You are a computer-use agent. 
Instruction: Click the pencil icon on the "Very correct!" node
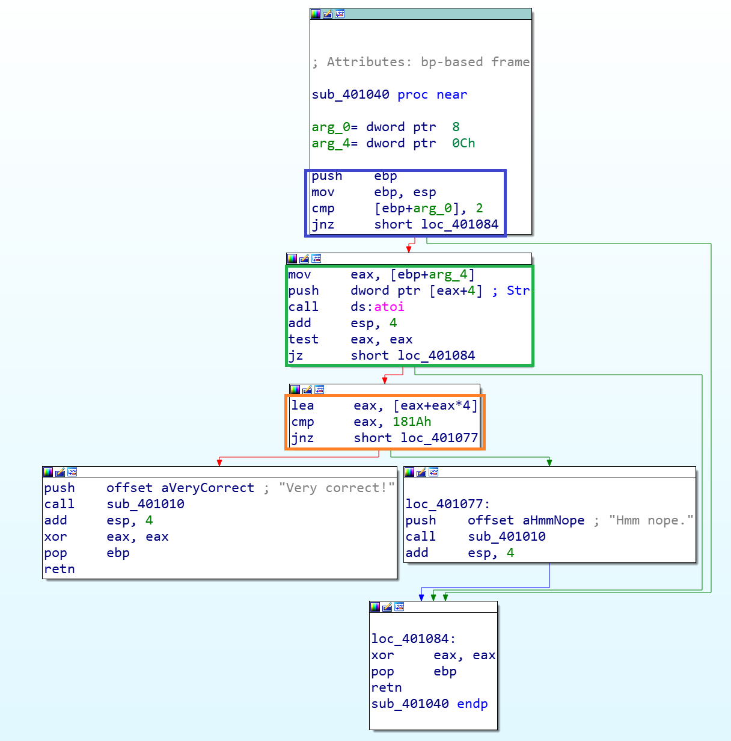60,472
